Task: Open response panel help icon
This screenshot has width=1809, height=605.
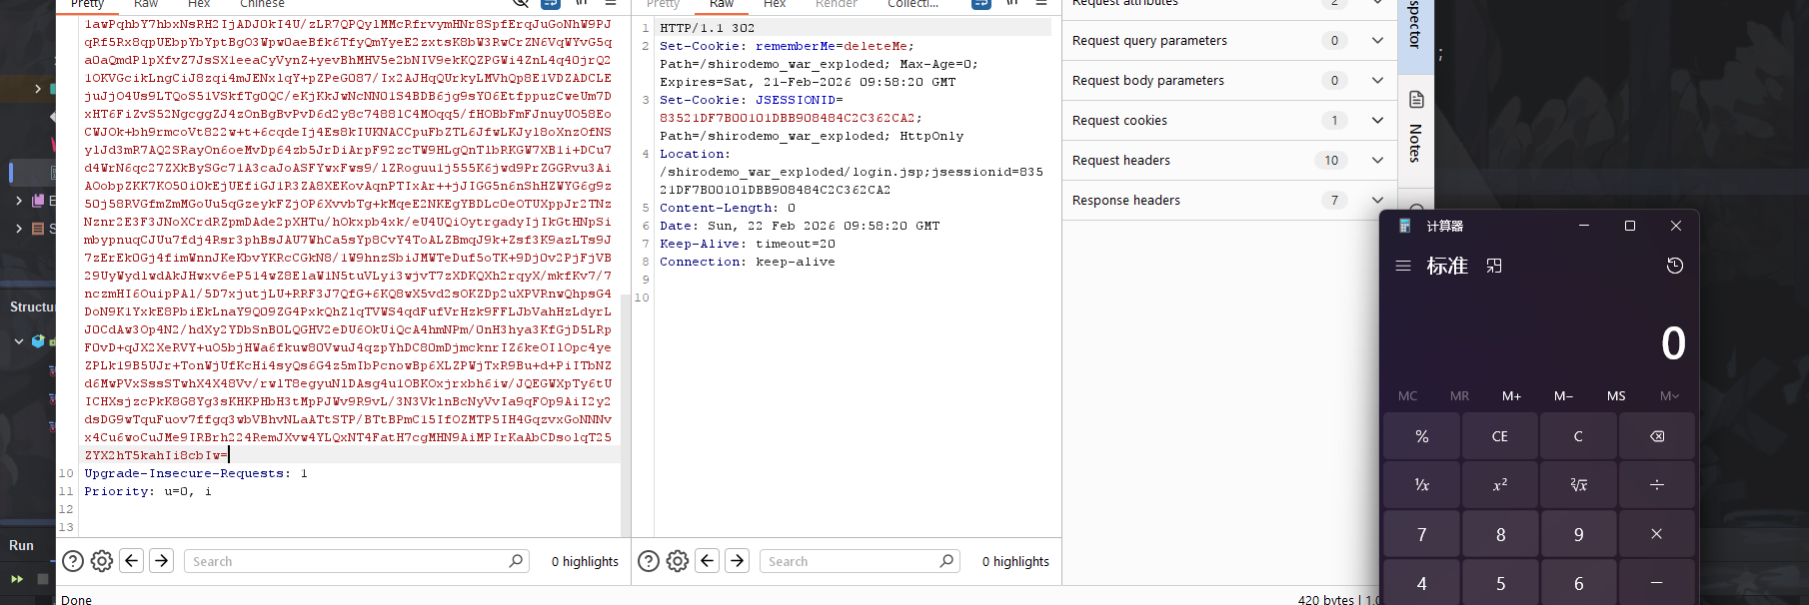Action: (x=649, y=561)
